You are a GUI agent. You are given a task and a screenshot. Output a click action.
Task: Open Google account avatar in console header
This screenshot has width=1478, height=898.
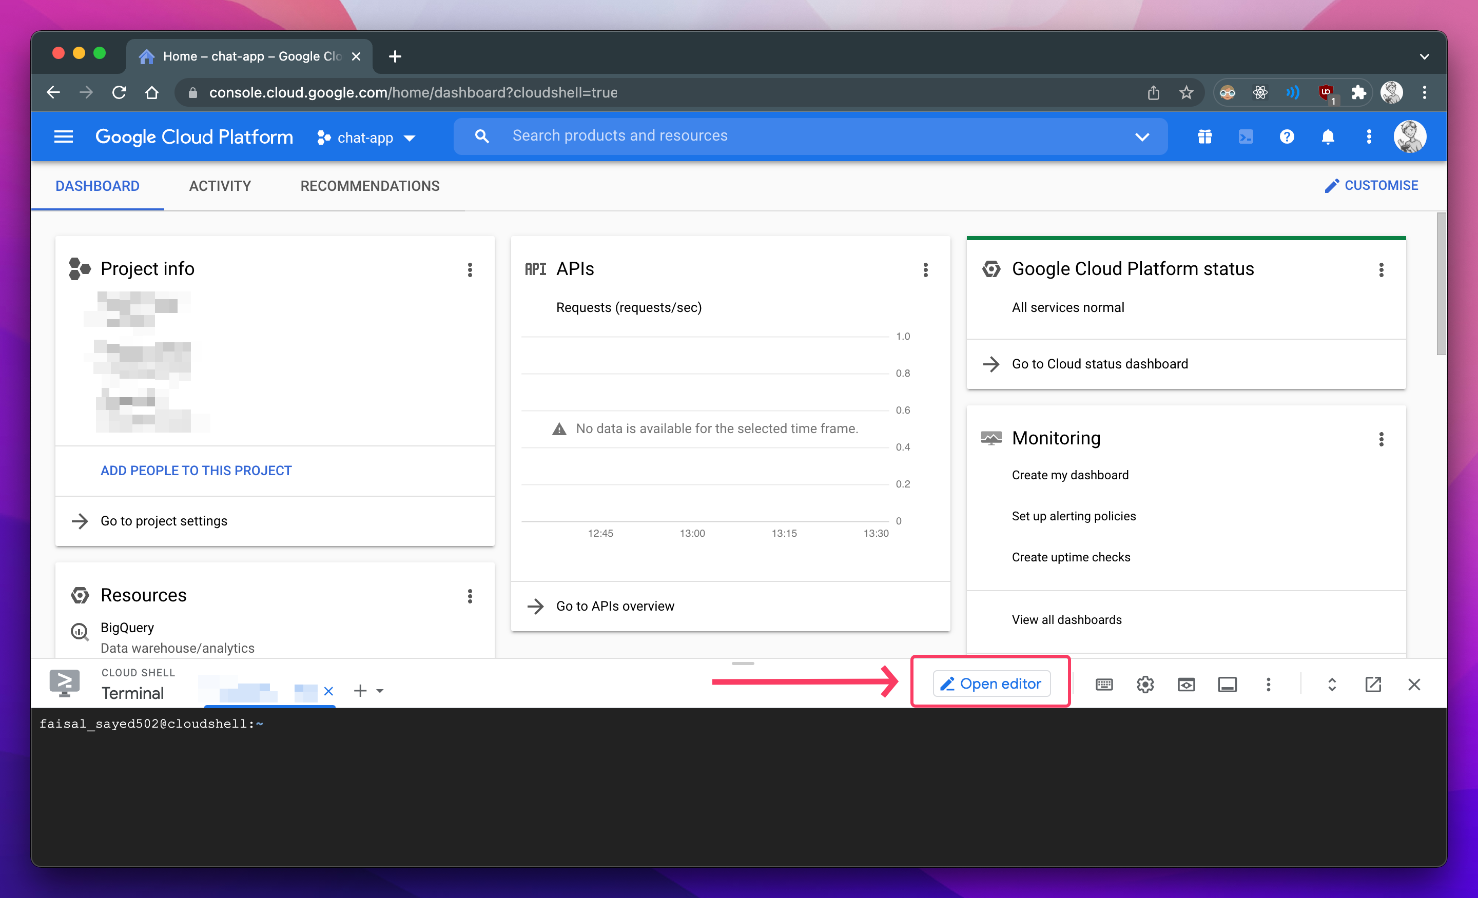tap(1410, 137)
